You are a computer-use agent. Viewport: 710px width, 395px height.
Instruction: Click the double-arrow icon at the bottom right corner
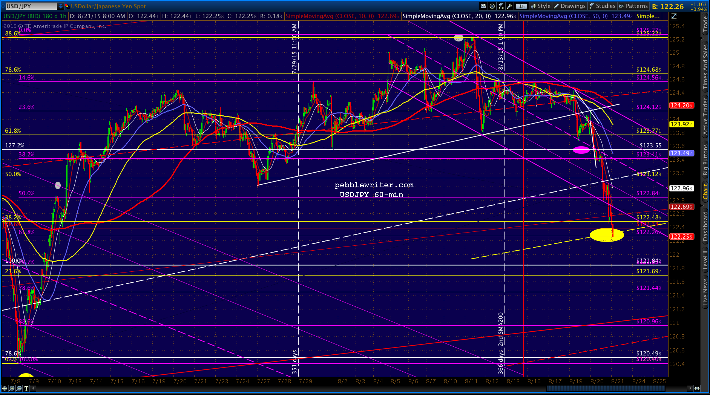coord(697,388)
